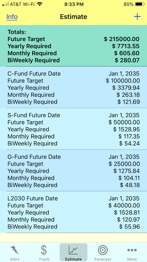Tap G-Fund Monthly Required $104.11
The height and width of the screenshot is (262, 147).
point(129,178)
